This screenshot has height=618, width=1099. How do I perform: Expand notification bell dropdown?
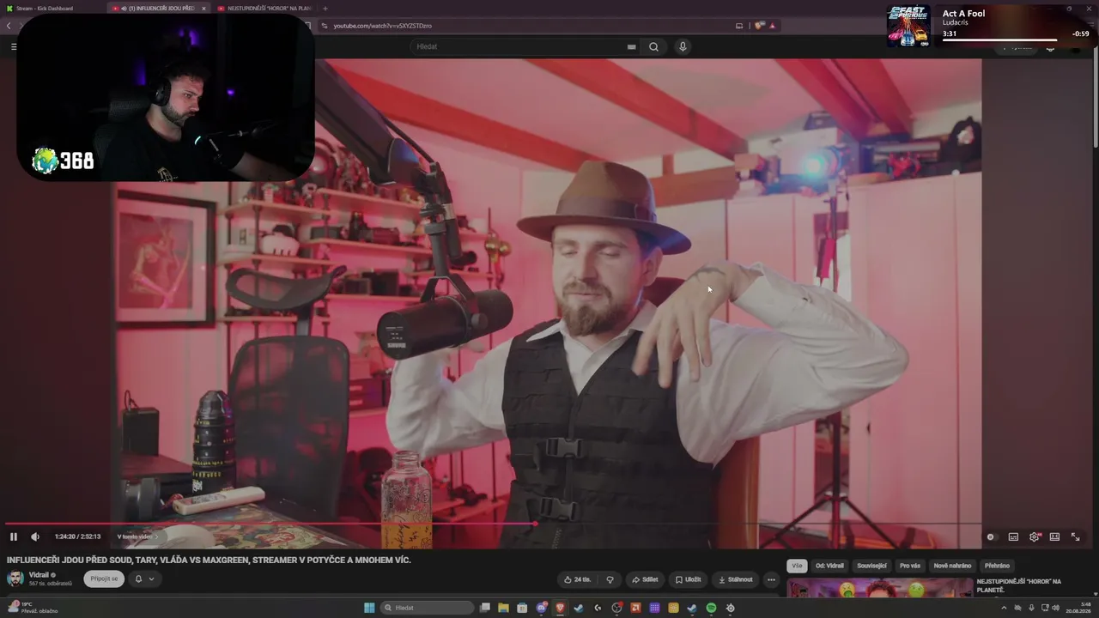[x=144, y=579]
